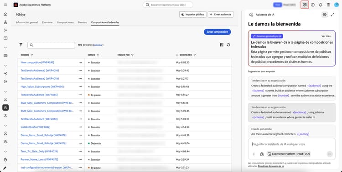This screenshot has height=172, width=342.
Task: Open the Experience Platform - Prod (VA7) selector
Action: (289, 154)
